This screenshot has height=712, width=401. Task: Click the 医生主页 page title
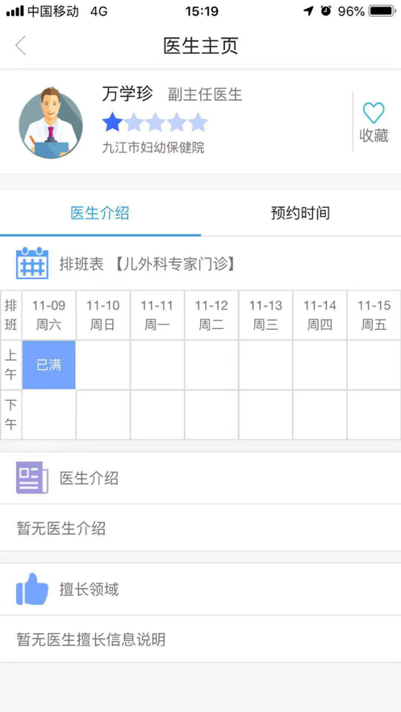201,45
